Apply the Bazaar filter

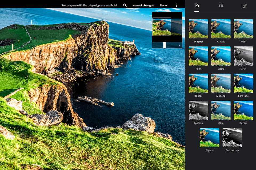pyautogui.click(x=243, y=110)
